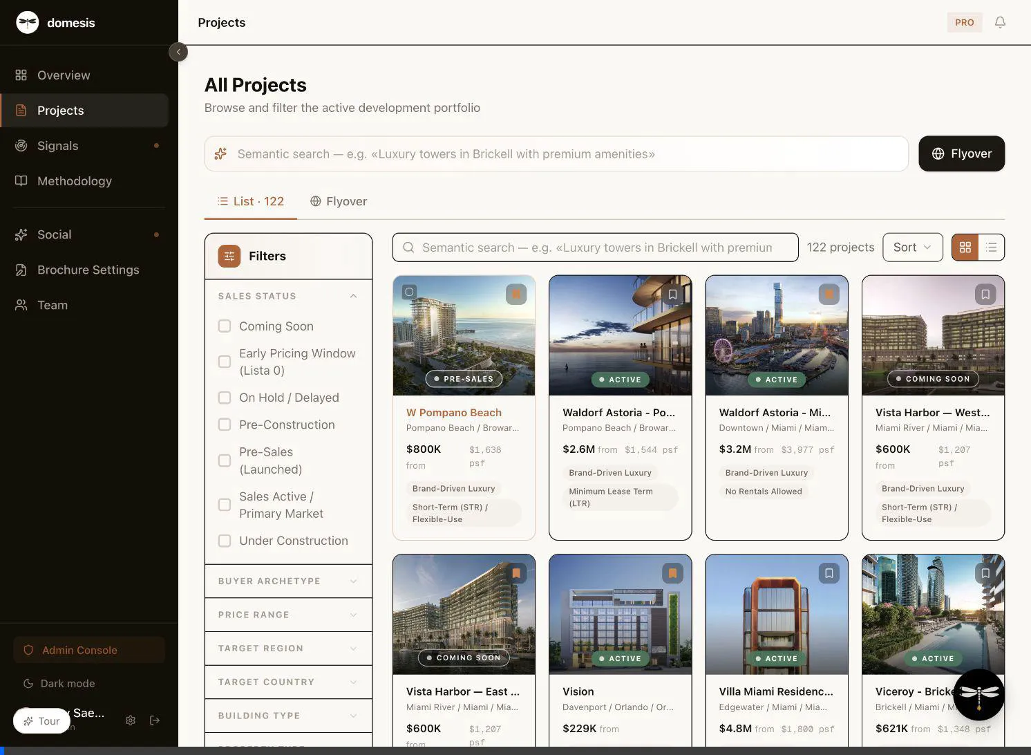Switch to list view icon
Screen dimensions: 1031x755
[991, 248]
